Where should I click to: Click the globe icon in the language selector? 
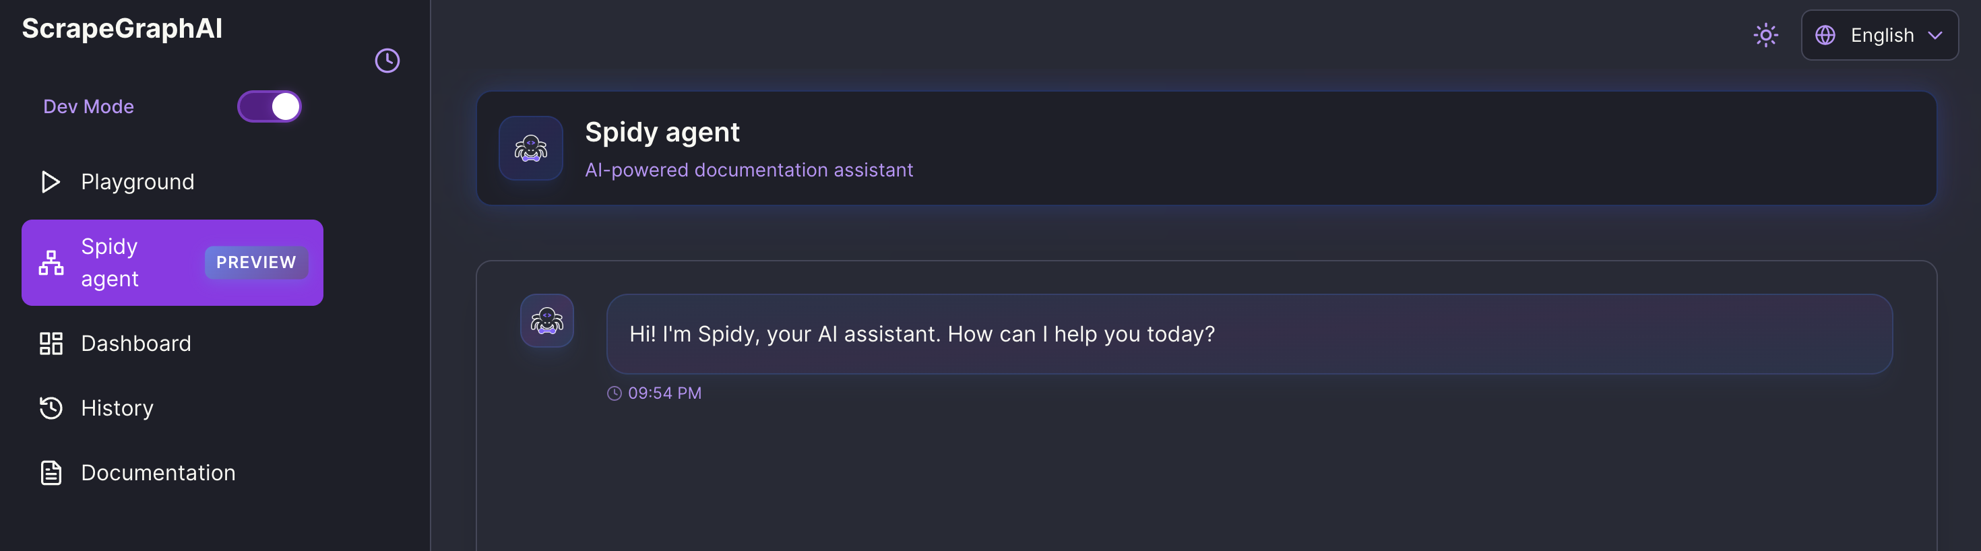[x=1825, y=35]
